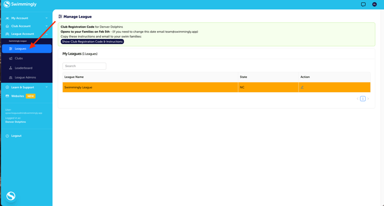Focus the leagues Search field
This screenshot has width=384, height=206.
pos(84,66)
